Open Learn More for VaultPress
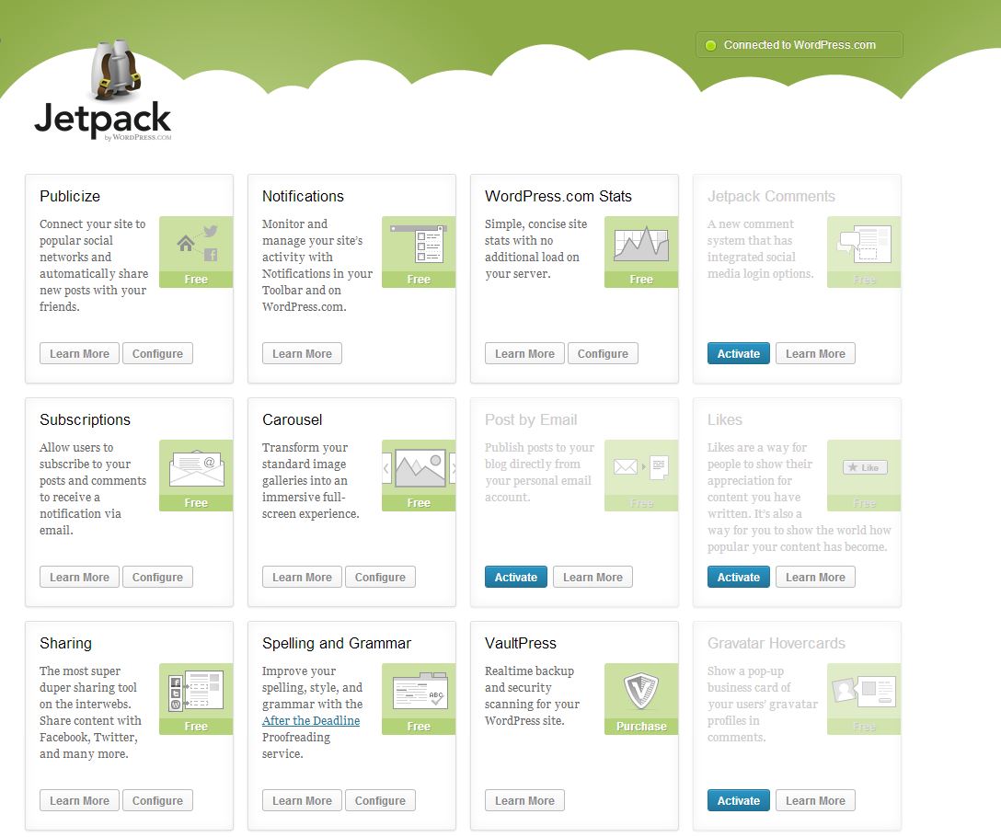Viewport: 1001px width, 837px height. click(524, 800)
